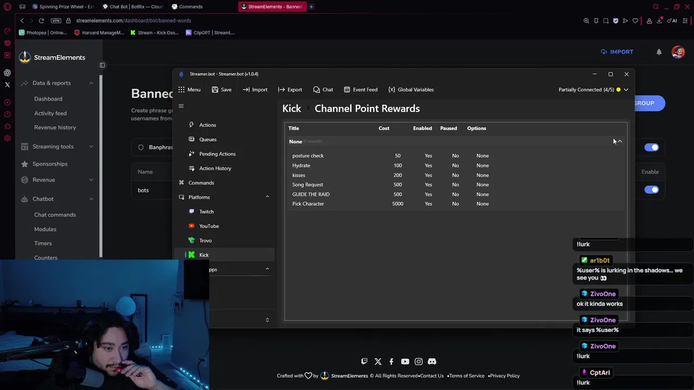
Task: Click Export in the Streamer.bot toolbar
Action: click(x=290, y=89)
